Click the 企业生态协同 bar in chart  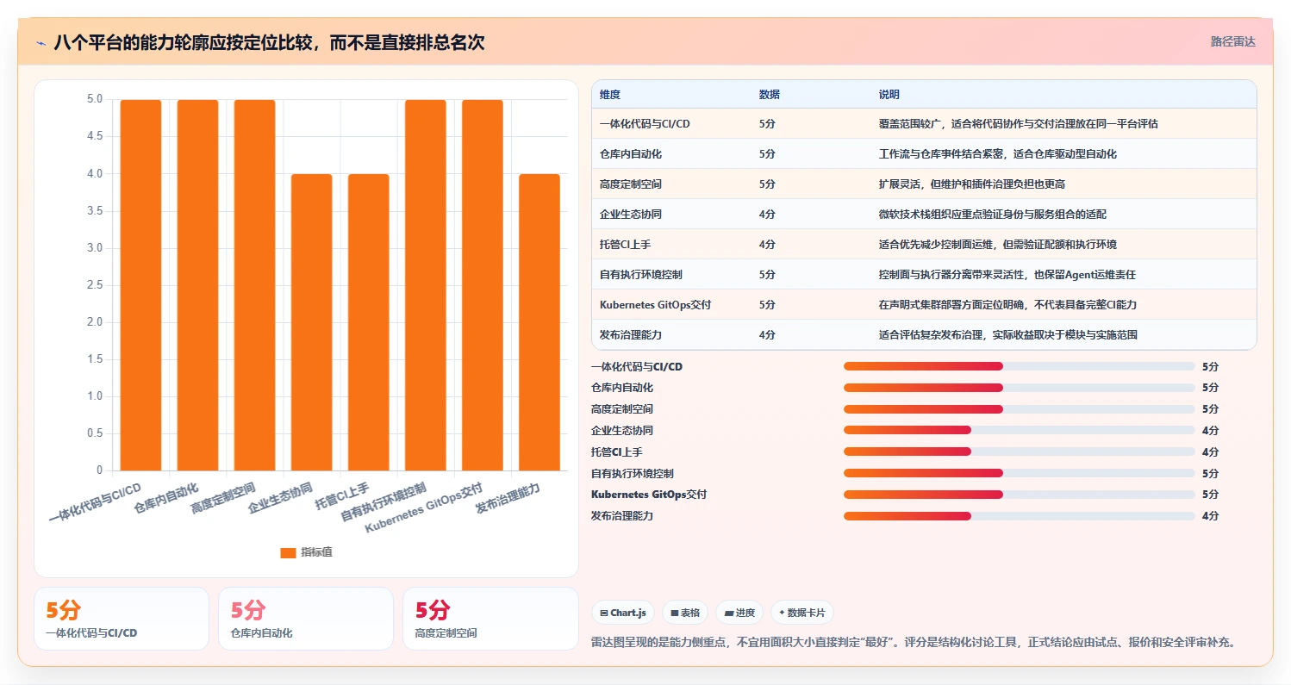point(311,322)
